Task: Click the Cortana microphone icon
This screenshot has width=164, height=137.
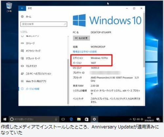Action: [x=56, y=119]
